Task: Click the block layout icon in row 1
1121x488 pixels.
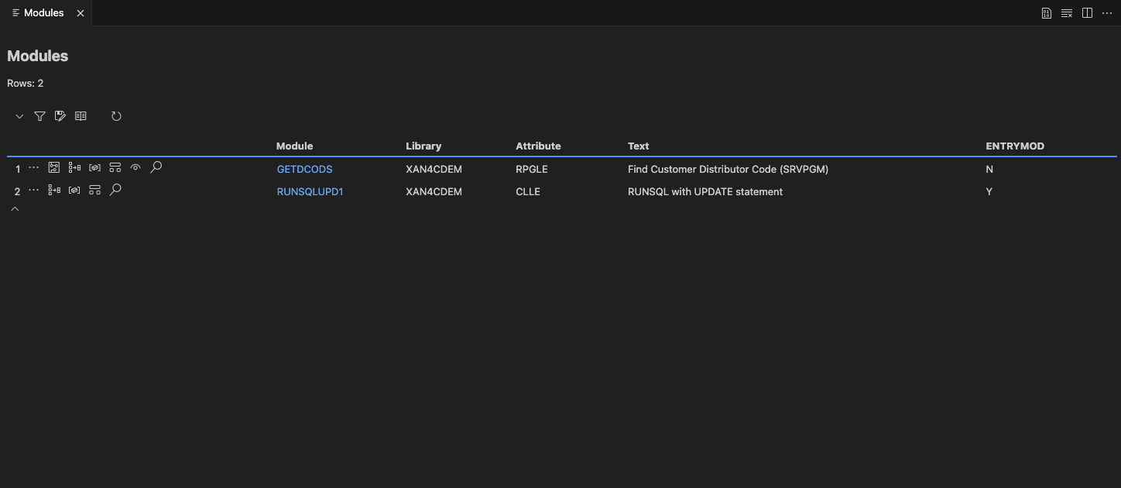Action: 115,167
